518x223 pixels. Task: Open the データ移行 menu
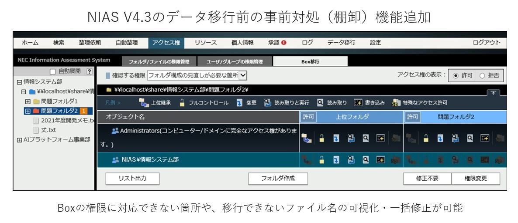[341, 43]
